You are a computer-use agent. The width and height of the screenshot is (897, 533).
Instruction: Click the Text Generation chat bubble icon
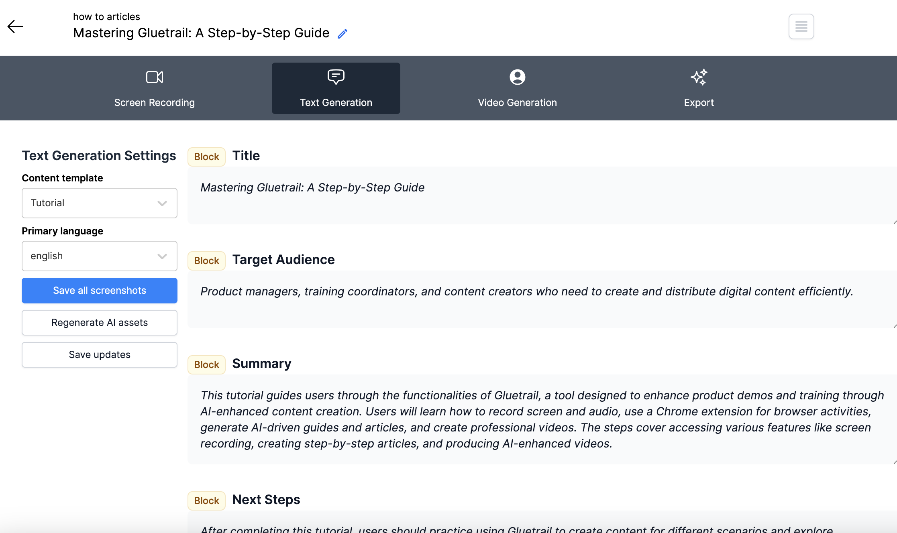point(336,77)
